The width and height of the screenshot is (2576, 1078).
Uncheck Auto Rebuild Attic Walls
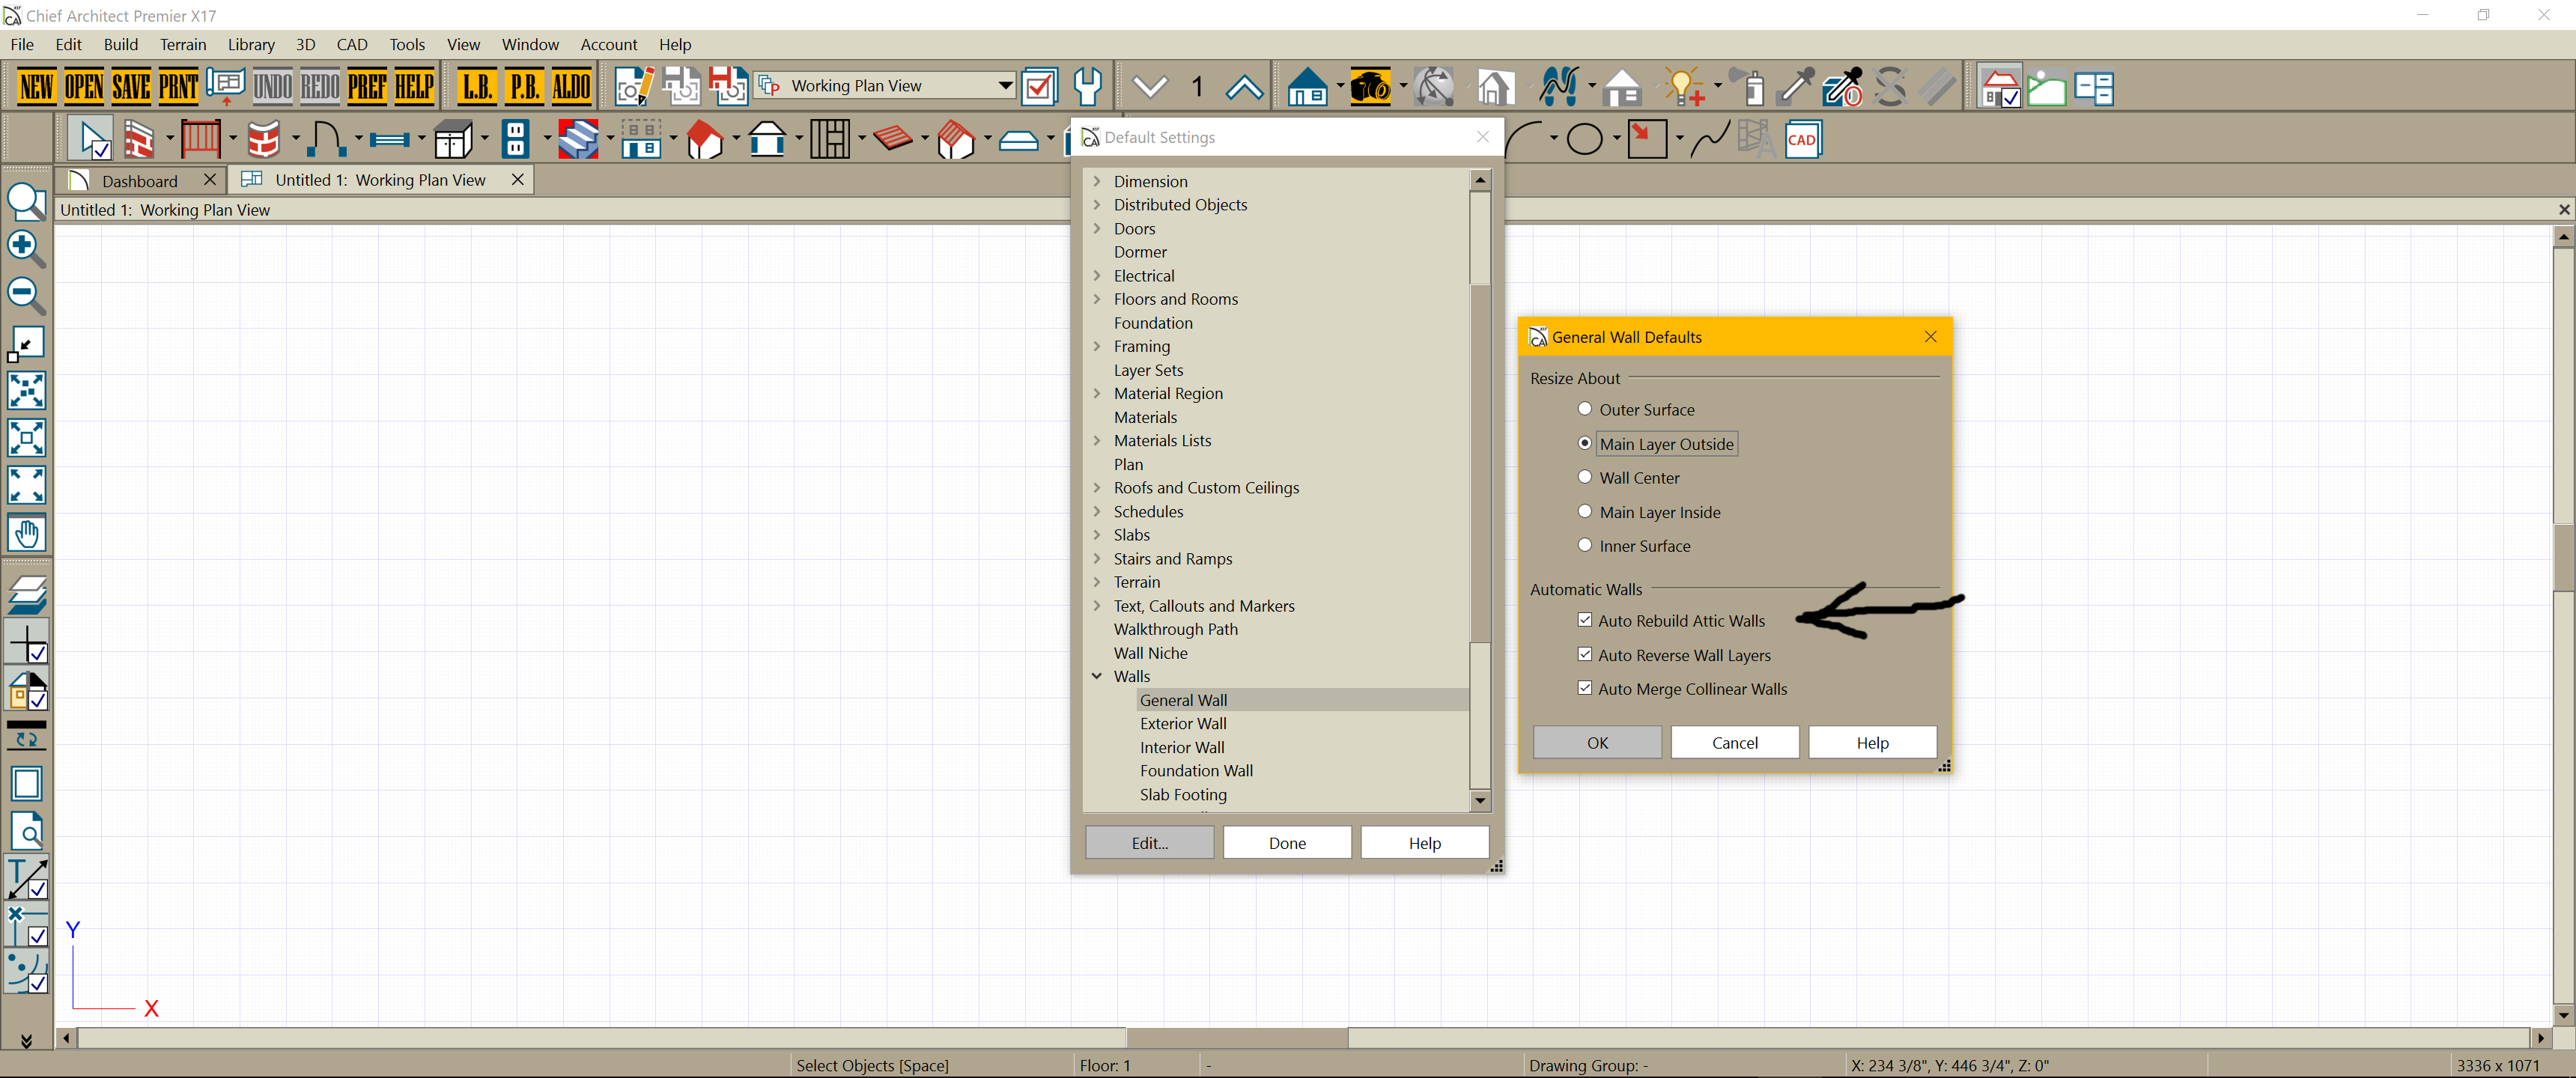tap(1585, 620)
